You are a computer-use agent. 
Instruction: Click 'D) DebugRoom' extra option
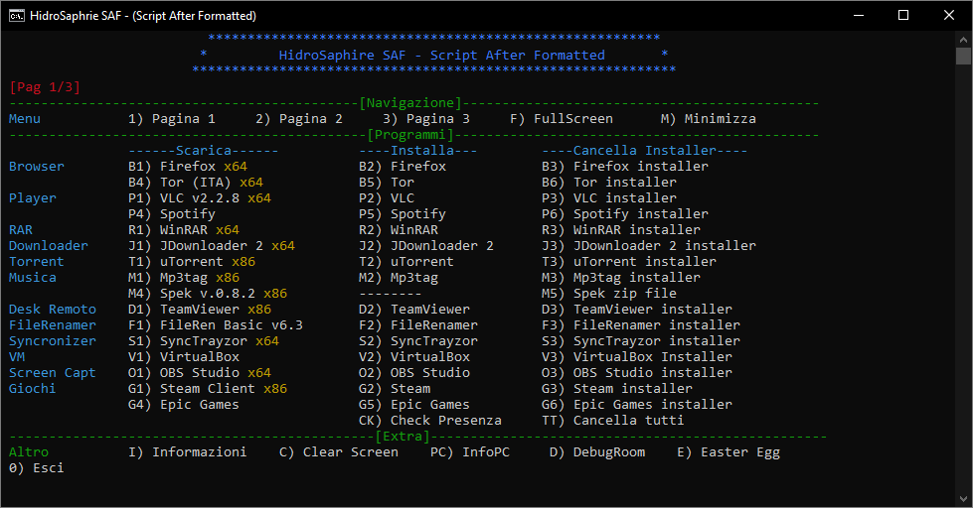[597, 452]
